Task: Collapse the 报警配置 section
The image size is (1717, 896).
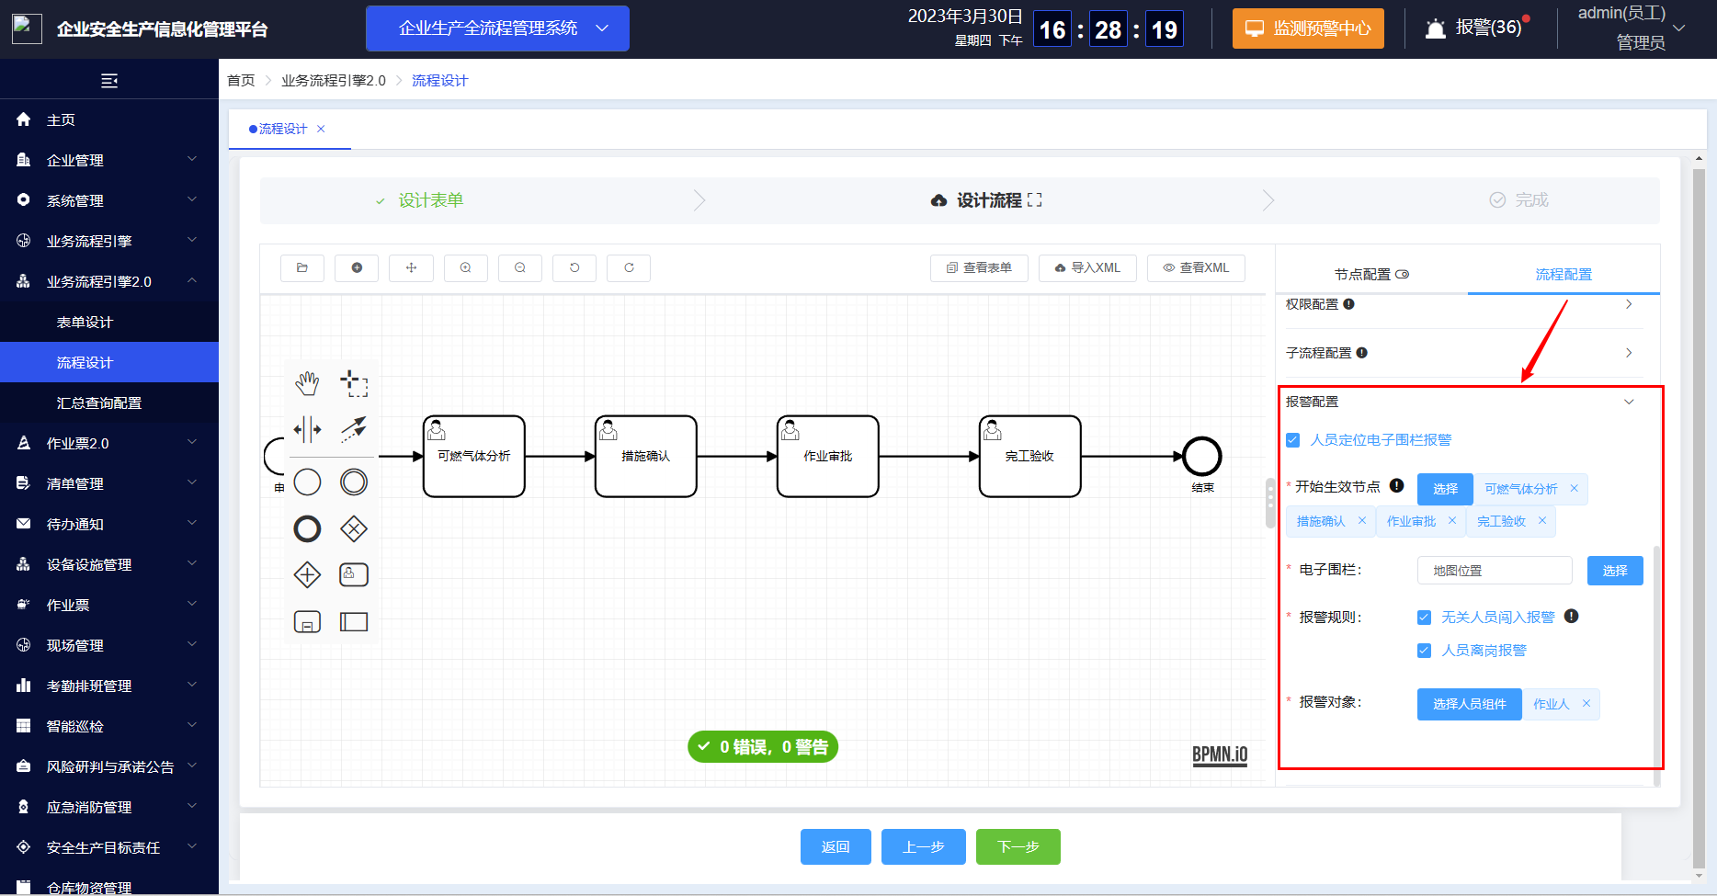Action: pos(1629,402)
